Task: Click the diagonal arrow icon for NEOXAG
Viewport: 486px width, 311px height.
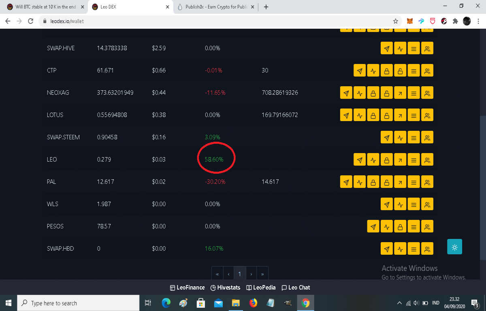Action: (x=400, y=93)
